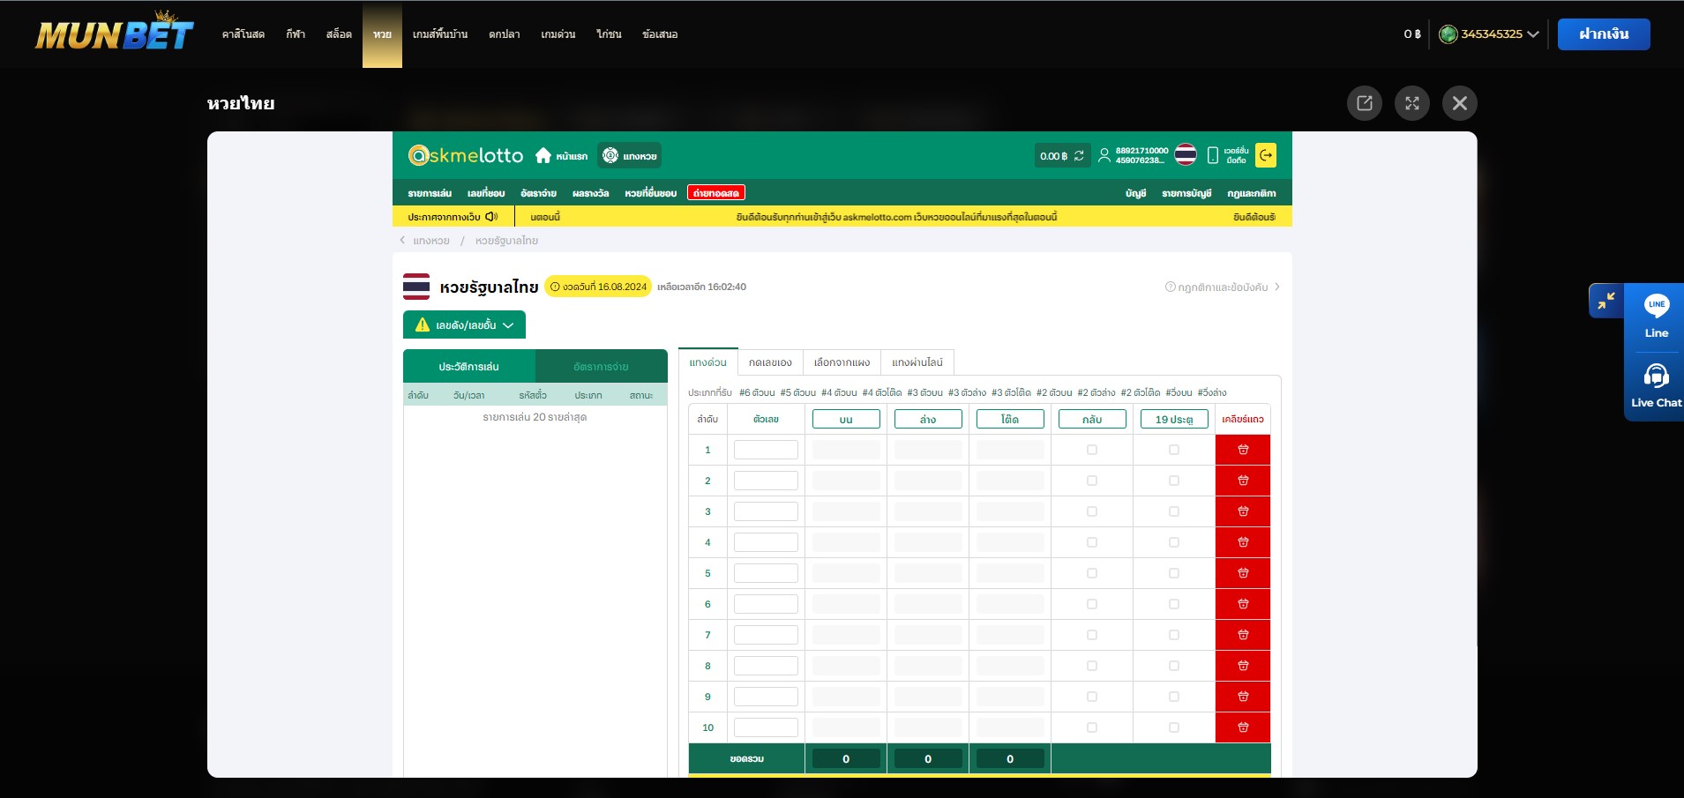The height and width of the screenshot is (798, 1684).
Task: Click the กลับ column header button
Action: pos(1092,419)
